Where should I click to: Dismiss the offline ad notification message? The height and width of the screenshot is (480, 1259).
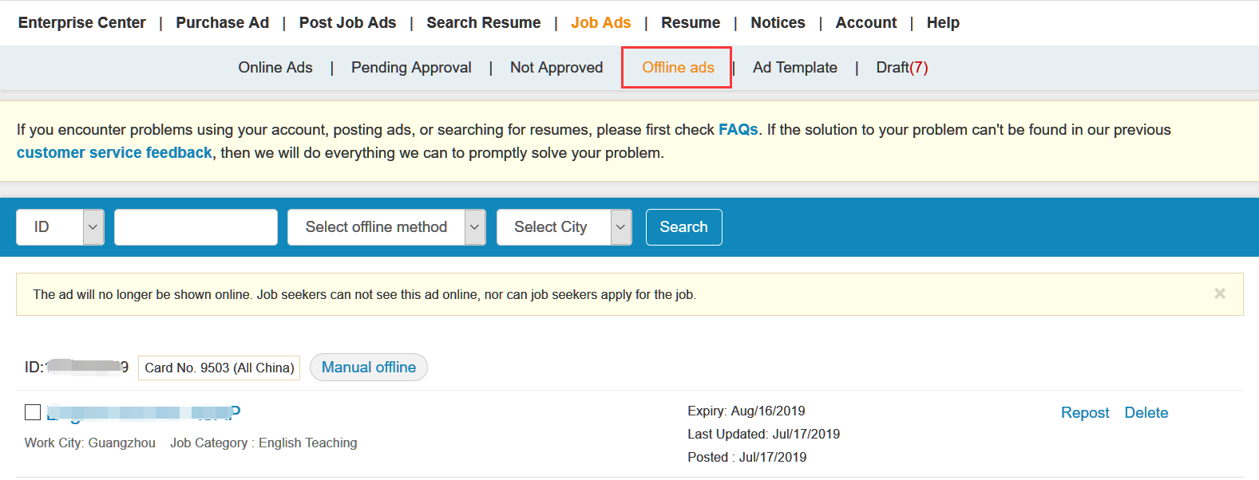(x=1220, y=293)
